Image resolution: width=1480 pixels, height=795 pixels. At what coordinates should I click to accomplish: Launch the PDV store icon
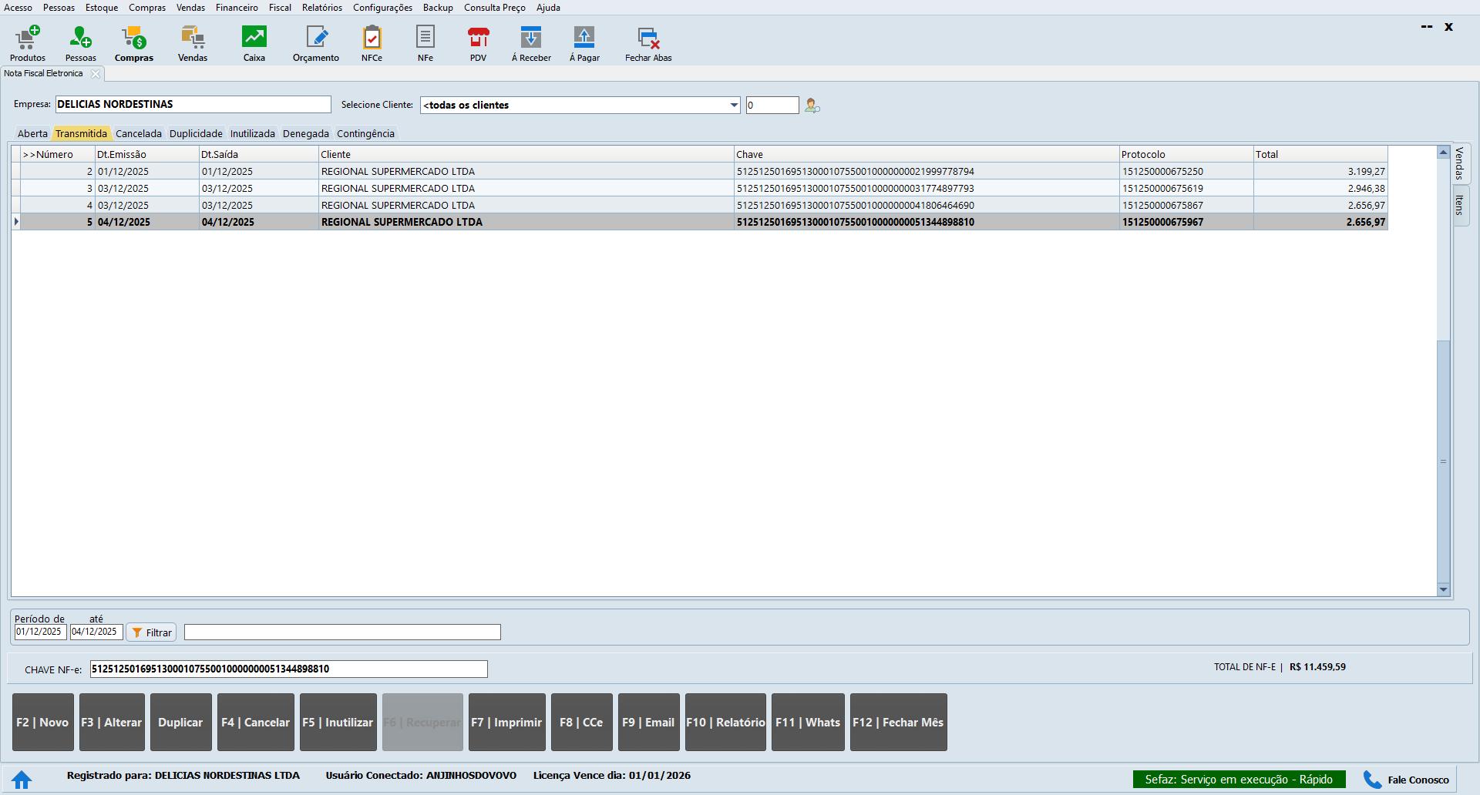pyautogui.click(x=478, y=43)
